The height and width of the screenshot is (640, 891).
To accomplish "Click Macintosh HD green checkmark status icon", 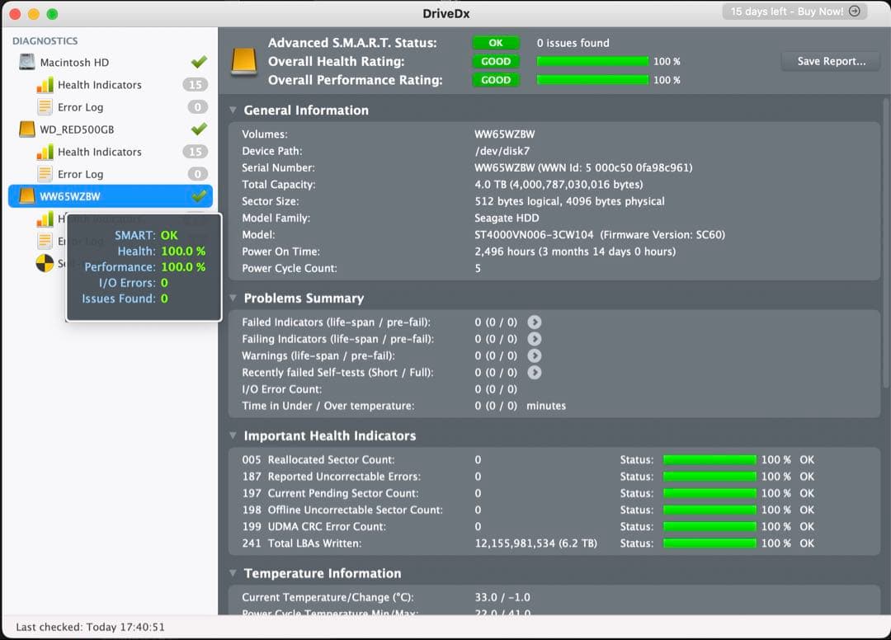I will pyautogui.click(x=199, y=62).
